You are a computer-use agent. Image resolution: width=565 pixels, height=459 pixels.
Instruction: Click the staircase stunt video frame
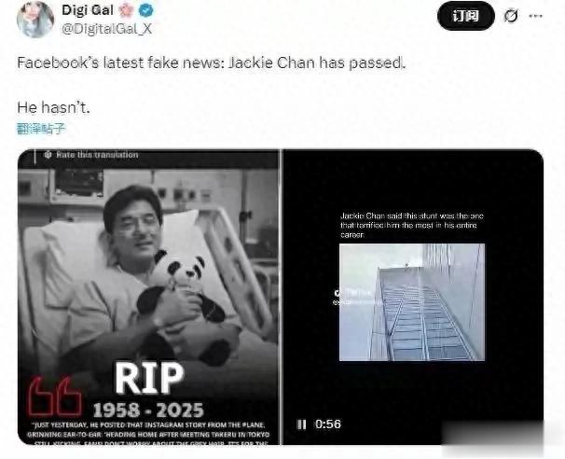coord(412,302)
